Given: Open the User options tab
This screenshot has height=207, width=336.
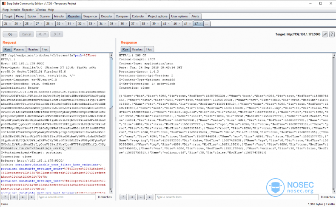Looking at the screenshot, I should [x=179, y=16].
